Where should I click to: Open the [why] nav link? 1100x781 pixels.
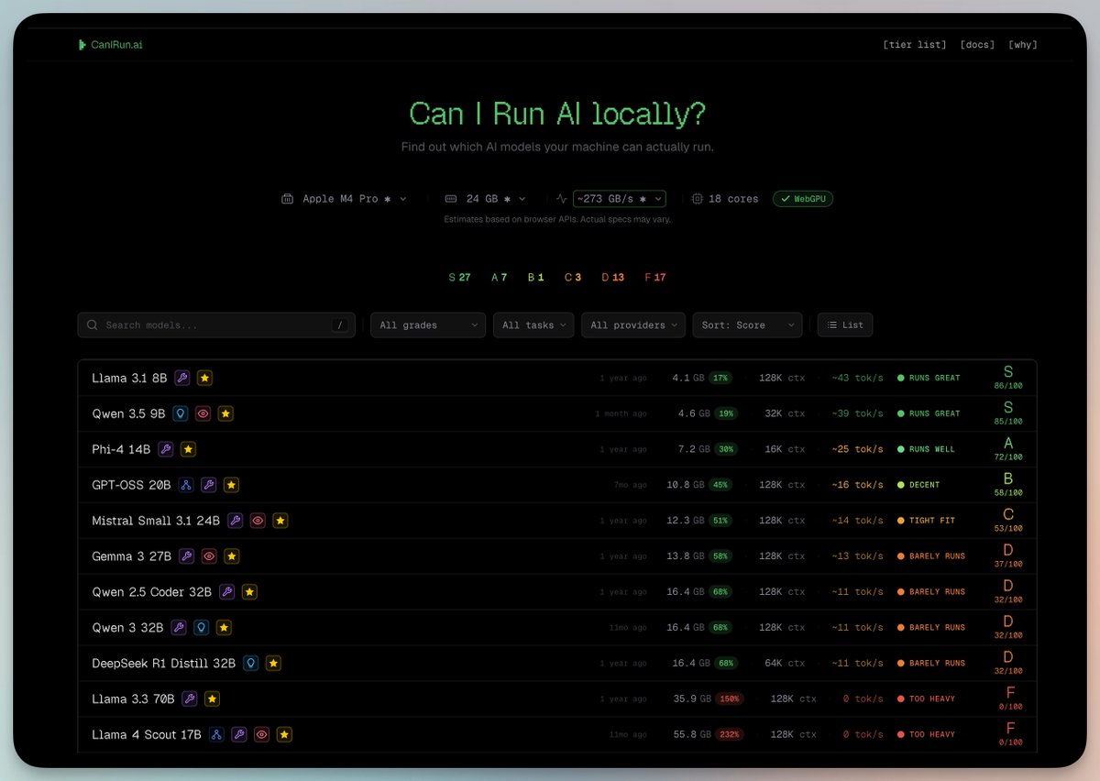point(1023,45)
